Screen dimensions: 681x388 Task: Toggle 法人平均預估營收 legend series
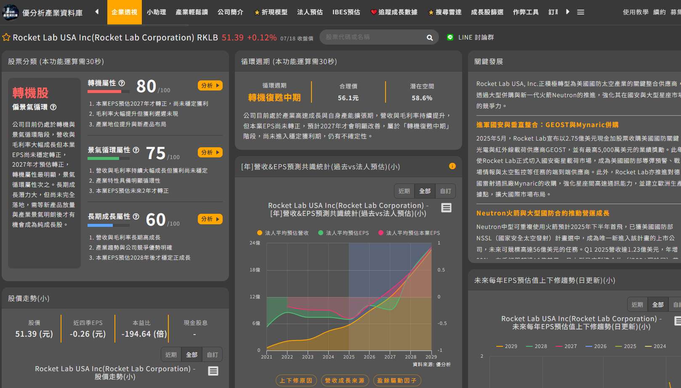283,233
